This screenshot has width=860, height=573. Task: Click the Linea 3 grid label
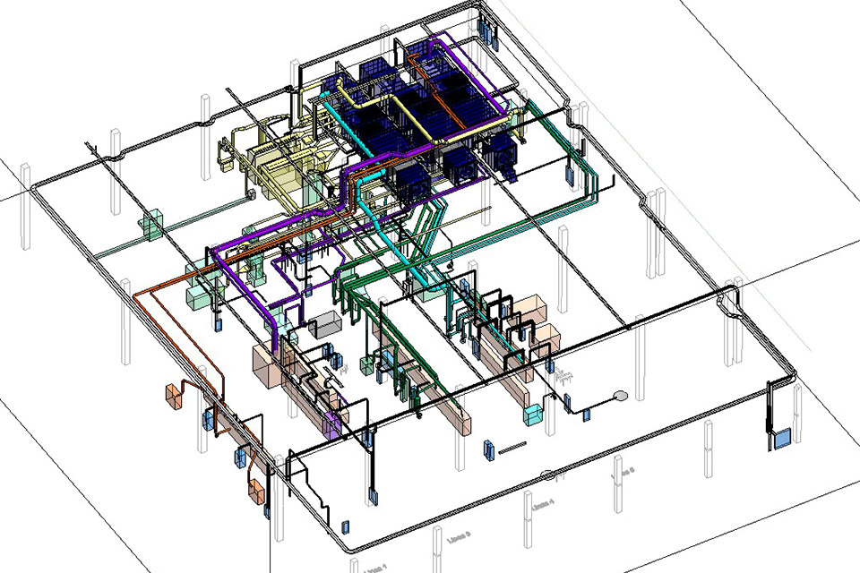point(460,536)
